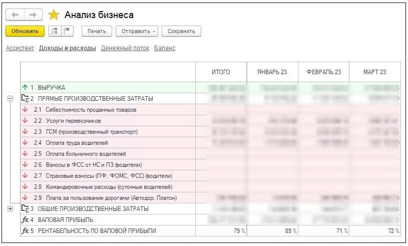Open the Денежный поток tab
The height and width of the screenshot is (246, 408).
coord(125,48)
